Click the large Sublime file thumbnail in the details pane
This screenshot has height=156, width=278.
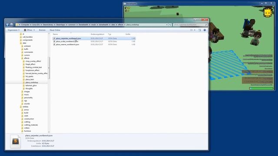pyautogui.click(x=16, y=142)
